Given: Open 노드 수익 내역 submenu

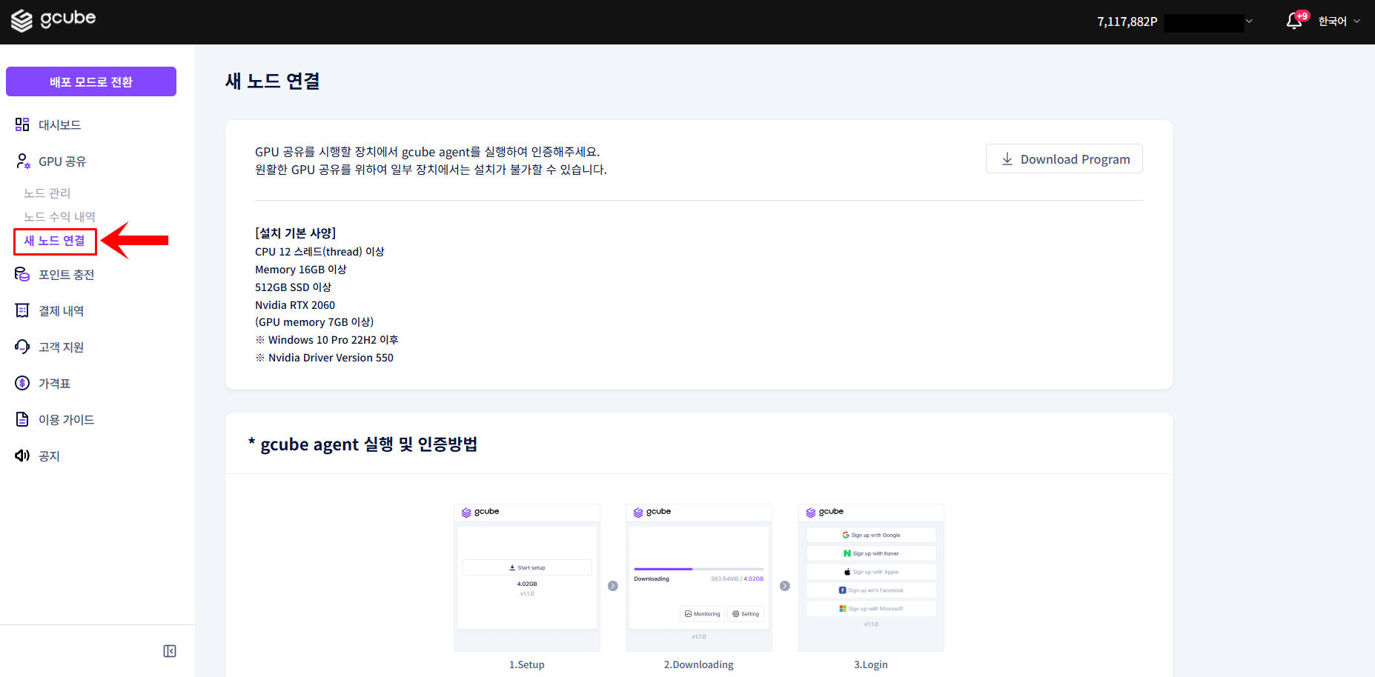Looking at the screenshot, I should click(59, 216).
